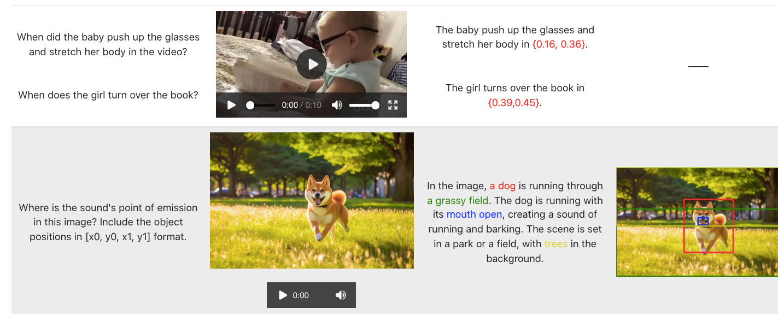Viewport: 778px width, 314px height.
Task: Click the 0:00 / 0:10 video time display
Action: pyautogui.click(x=301, y=105)
